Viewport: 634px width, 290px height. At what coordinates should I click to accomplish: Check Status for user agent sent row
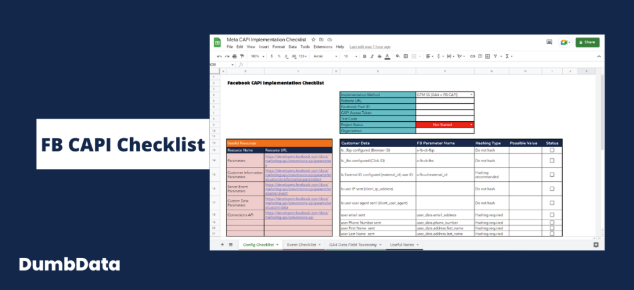tap(552, 203)
